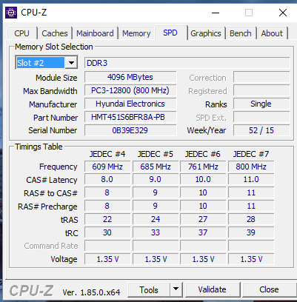This screenshot has width=297, height=302.
Task: Click the Max Bandwidth label
Action: click(x=50, y=91)
